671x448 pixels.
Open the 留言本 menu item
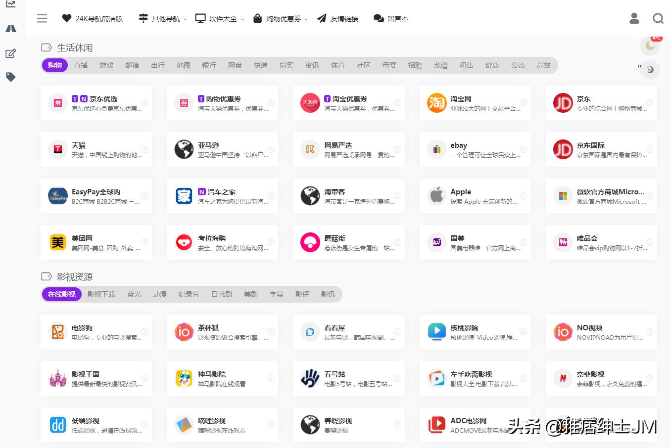coord(391,18)
